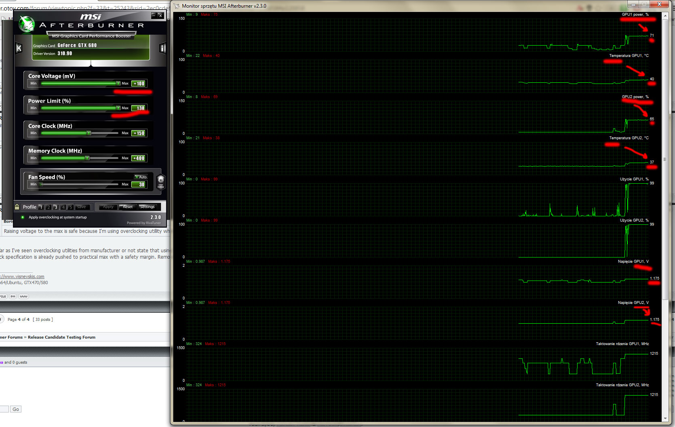The image size is (675, 427).
Task: Select profile slot 4
Action: [x=63, y=207]
